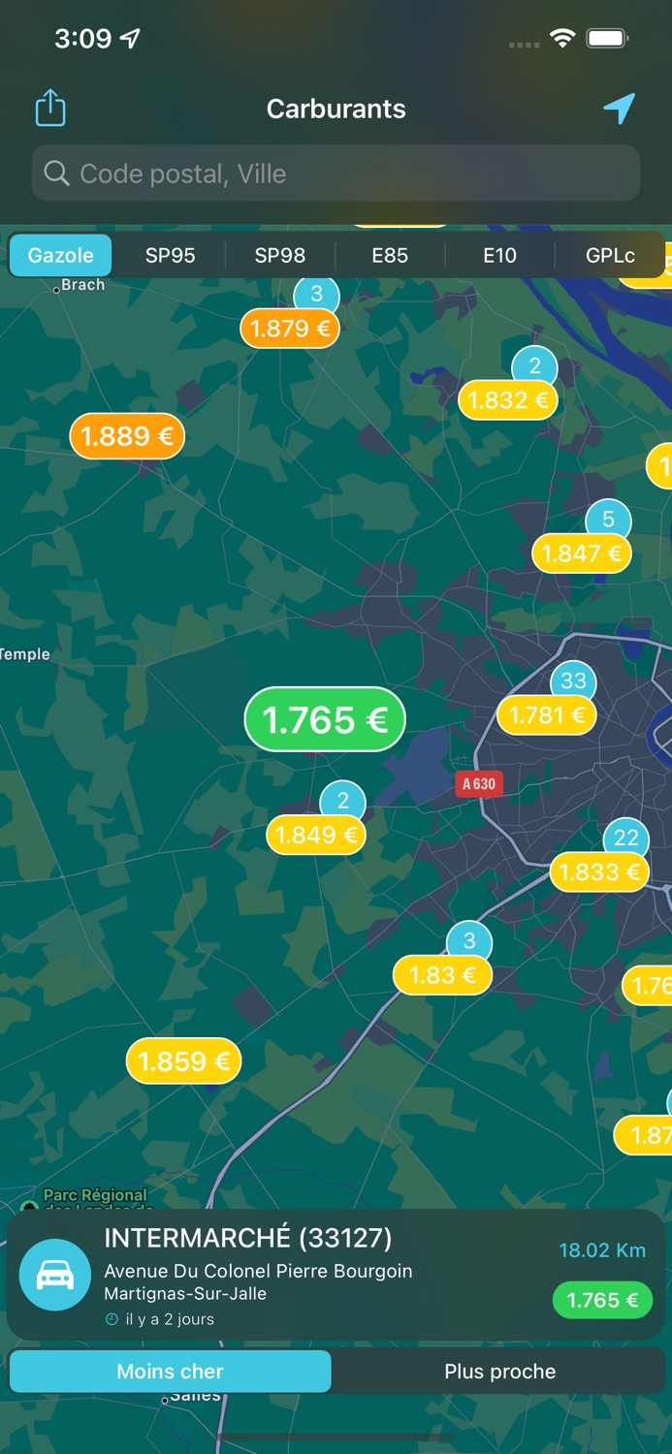Expand the cluster of 3 above 1.83 €
The image size is (672, 1454).
click(469, 940)
